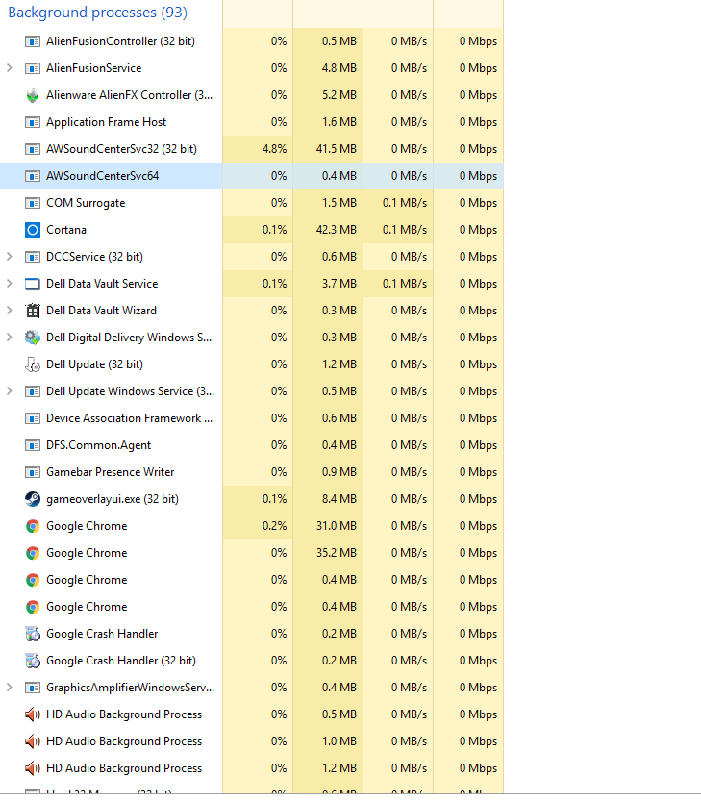
Task: Select the Background processes (93) heading
Action: click(98, 13)
